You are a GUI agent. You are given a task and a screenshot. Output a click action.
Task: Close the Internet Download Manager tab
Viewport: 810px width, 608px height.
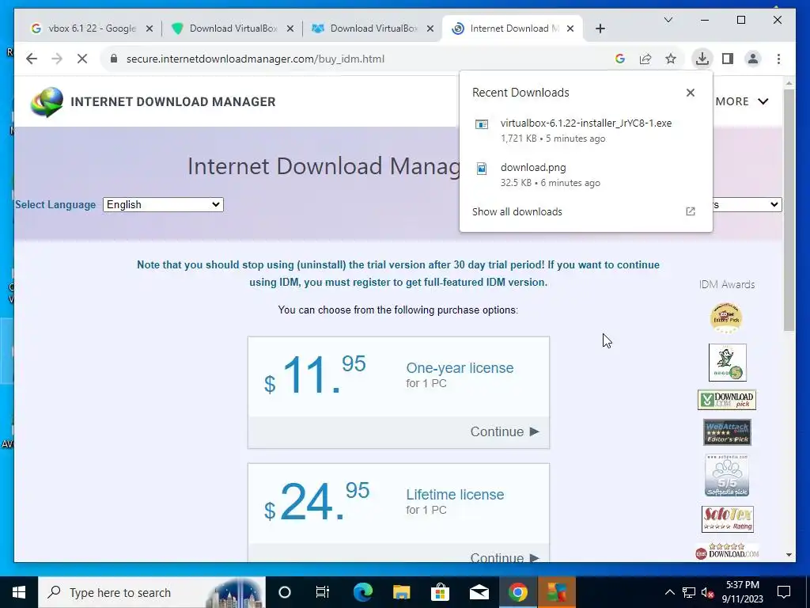click(570, 28)
